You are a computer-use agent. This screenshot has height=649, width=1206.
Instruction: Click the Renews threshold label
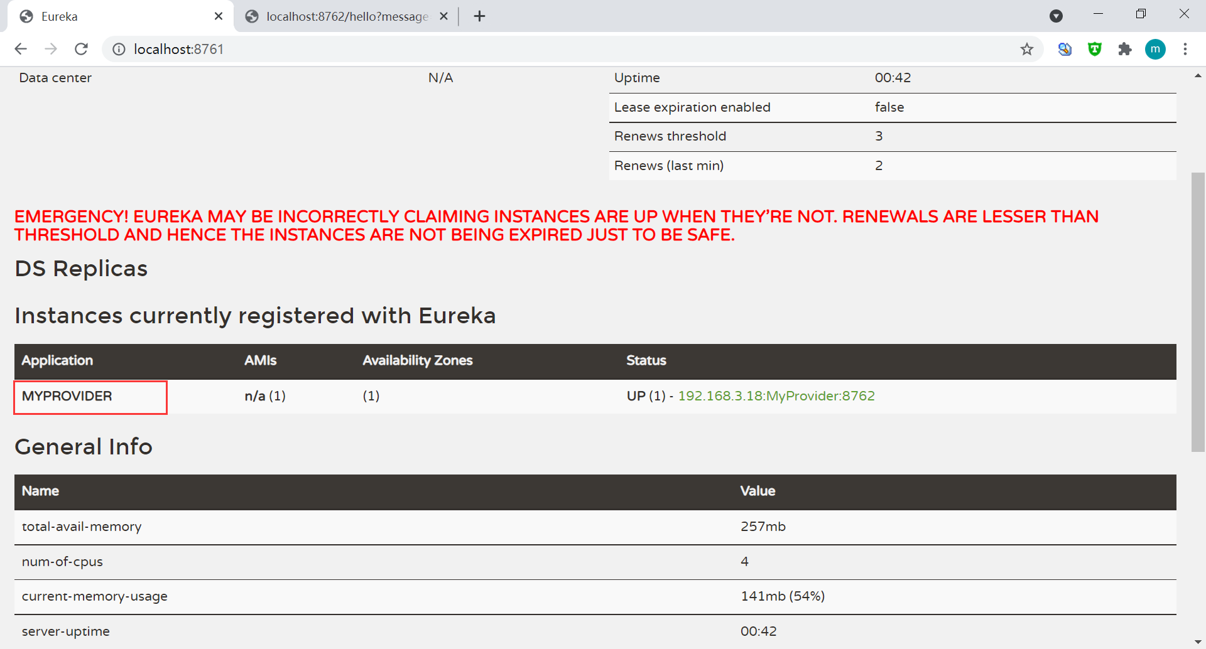670,136
